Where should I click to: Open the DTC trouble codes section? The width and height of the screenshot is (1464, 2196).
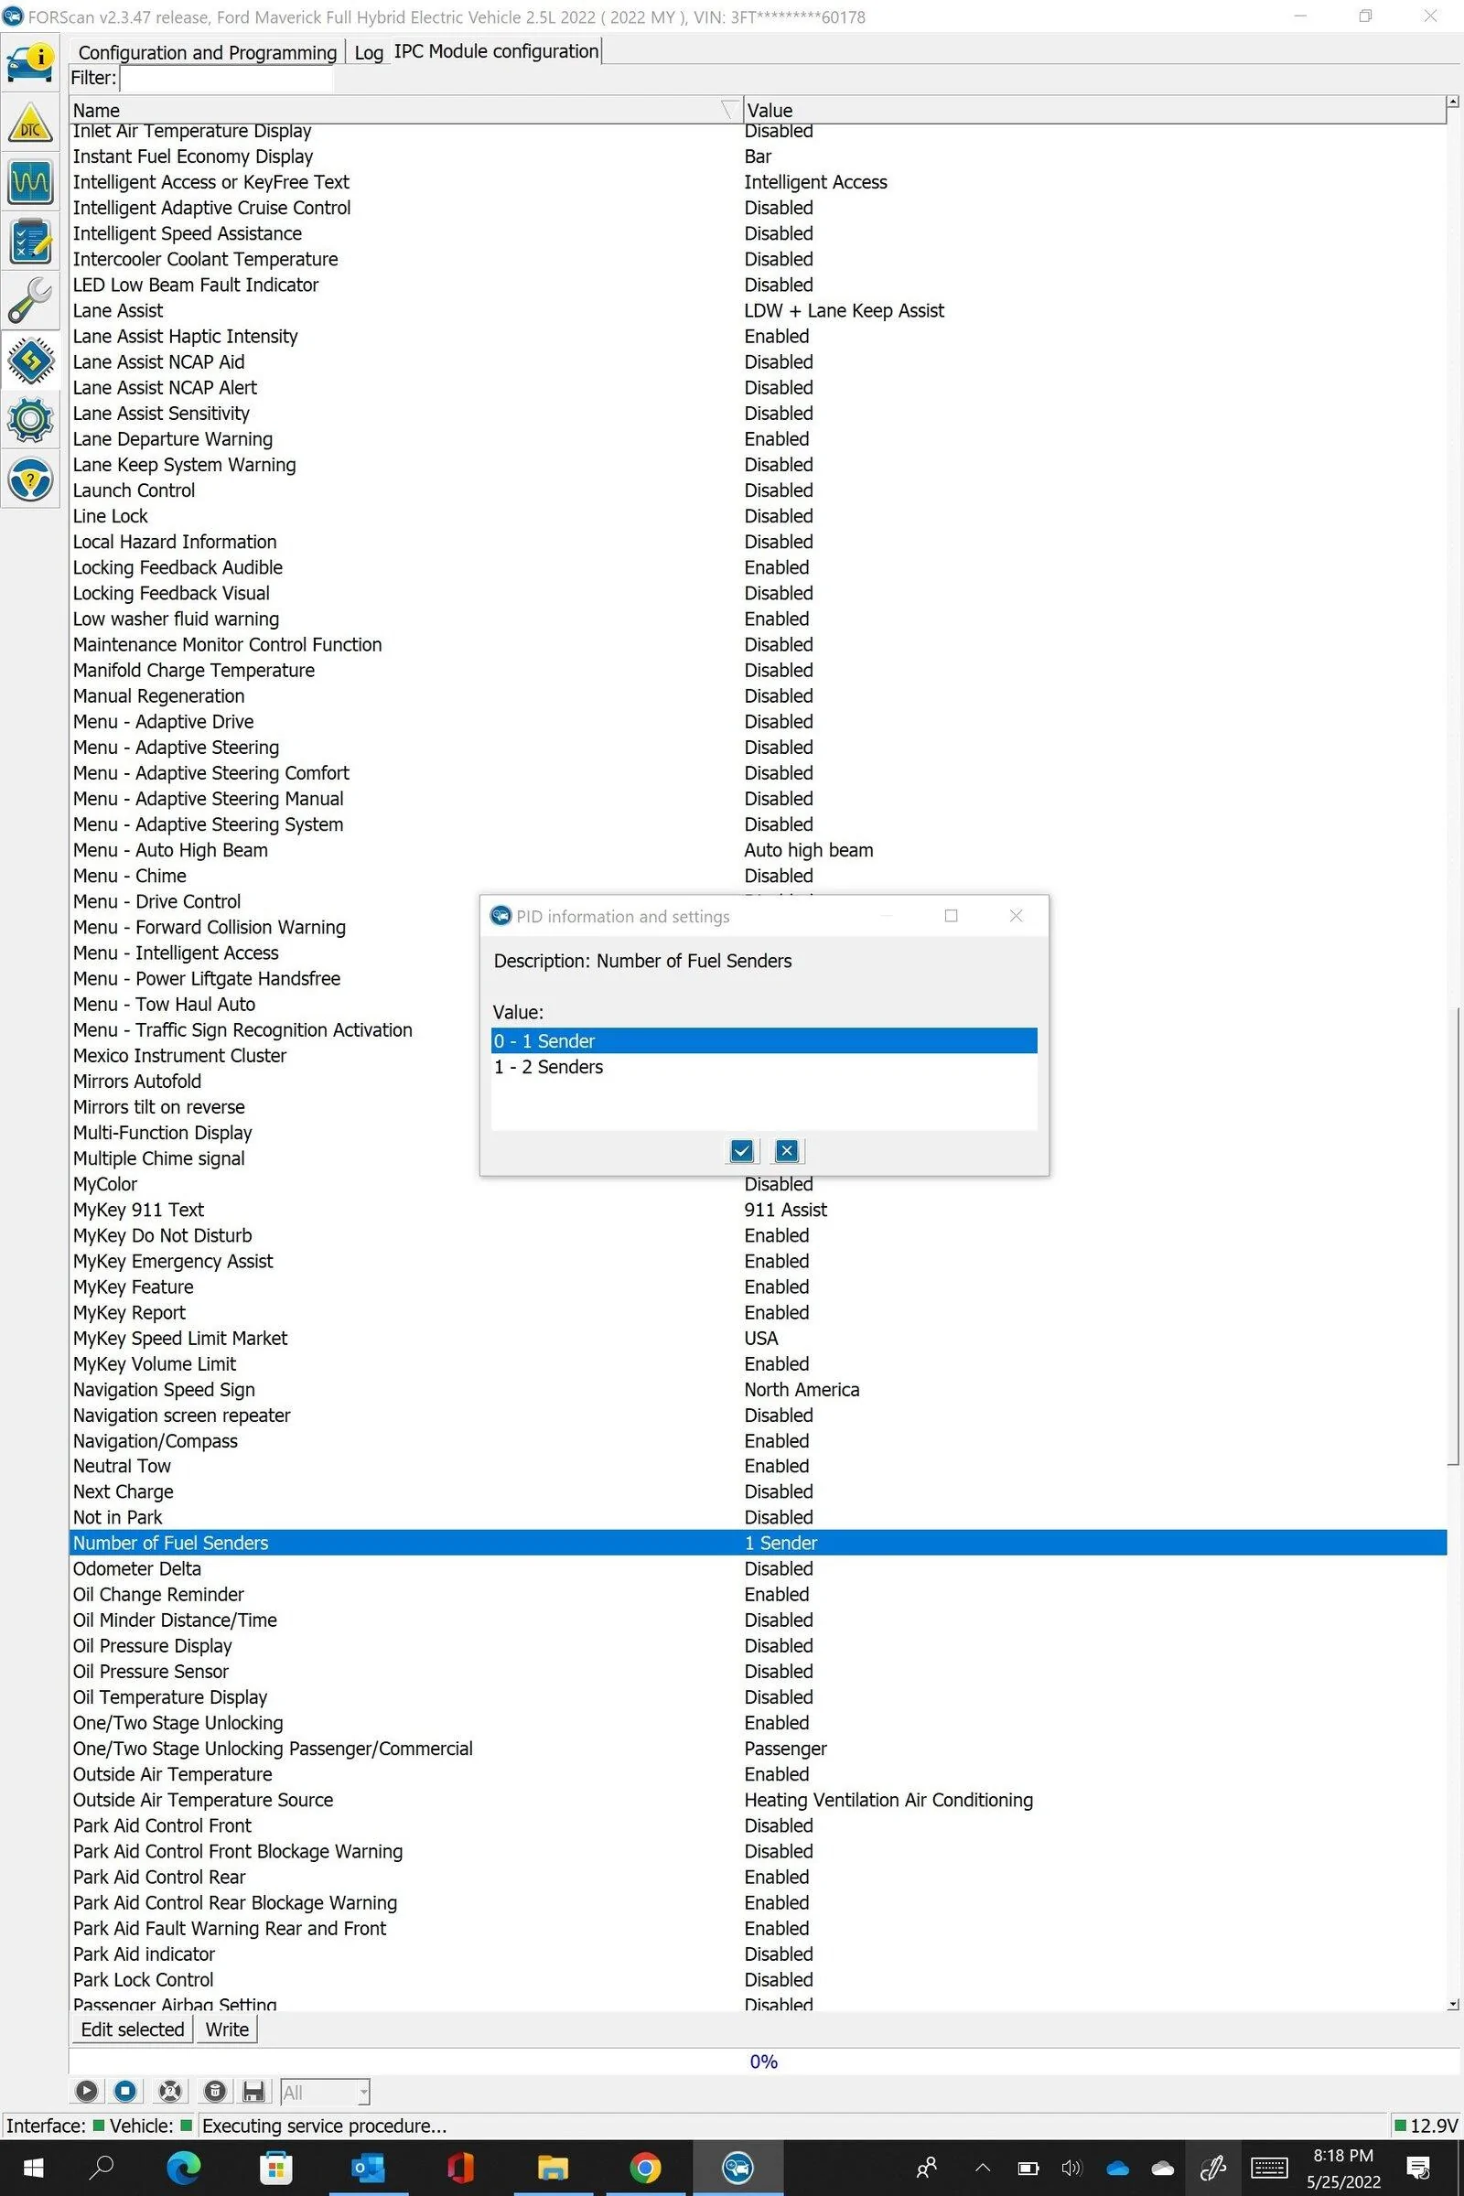tap(30, 123)
